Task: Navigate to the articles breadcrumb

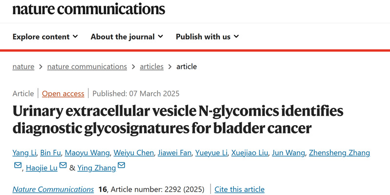Action: tap(152, 66)
